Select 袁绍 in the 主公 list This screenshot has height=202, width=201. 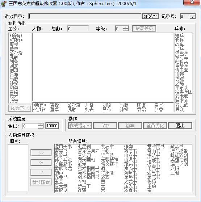pos(14,92)
